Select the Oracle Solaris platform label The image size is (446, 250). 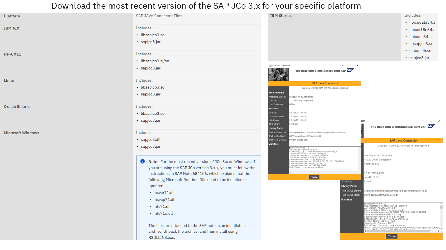[17, 107]
